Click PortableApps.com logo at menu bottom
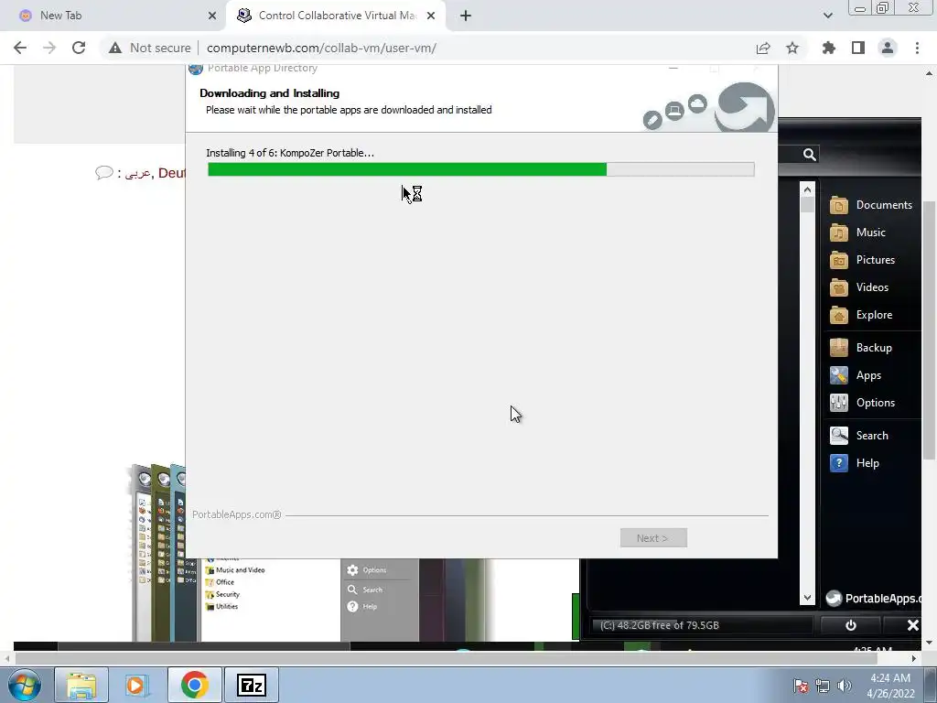The image size is (937, 703). [x=874, y=599]
